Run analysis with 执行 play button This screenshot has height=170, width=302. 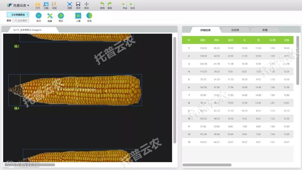pos(39,17)
